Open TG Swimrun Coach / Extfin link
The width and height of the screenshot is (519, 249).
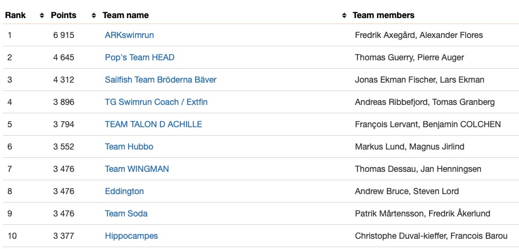(156, 102)
